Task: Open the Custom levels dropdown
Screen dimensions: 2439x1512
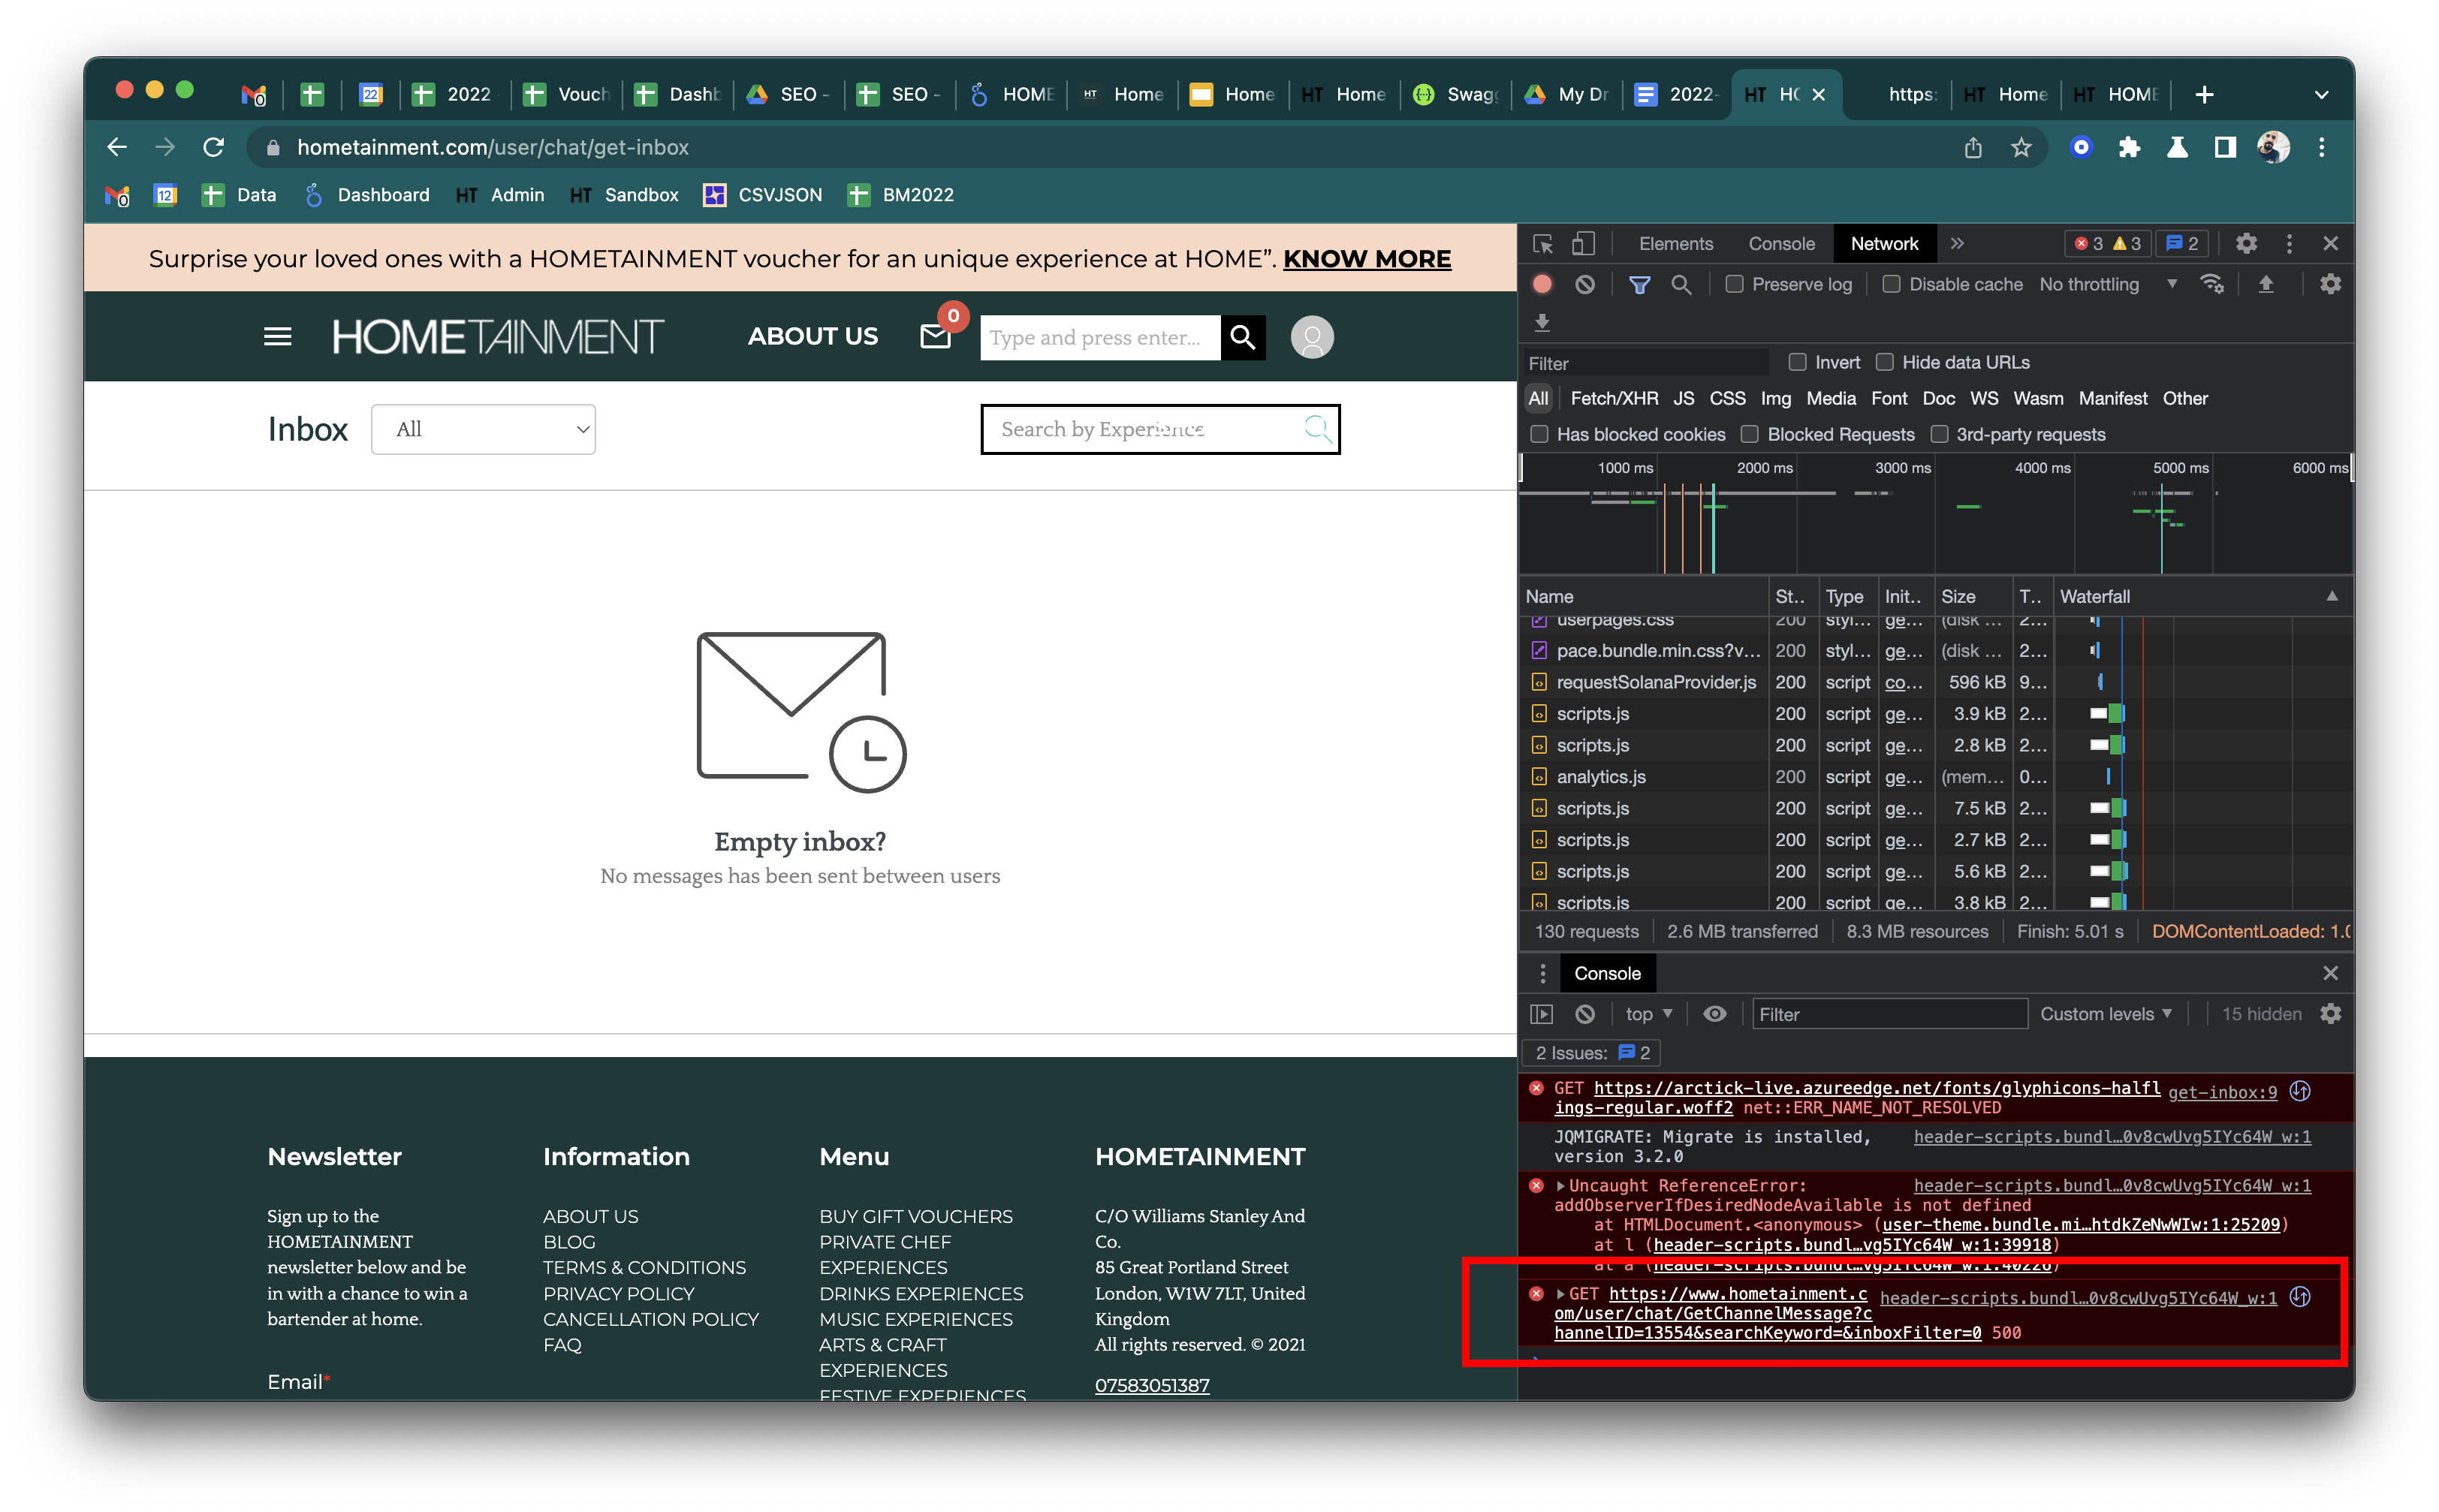Action: (2106, 1014)
